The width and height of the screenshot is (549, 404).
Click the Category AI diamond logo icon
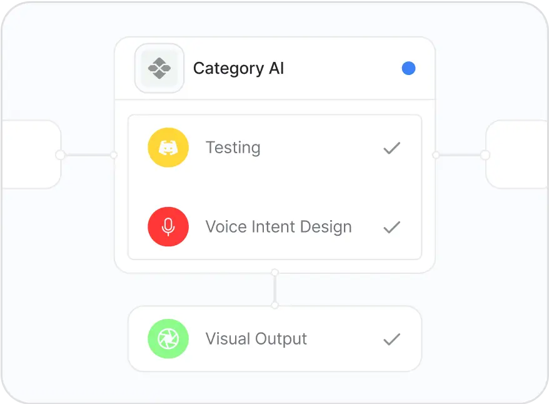(159, 68)
